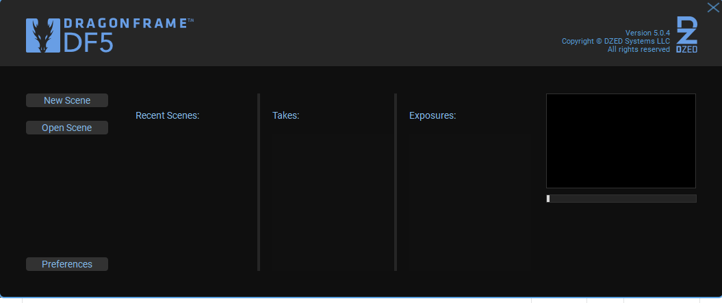Click the Copyright DZED Systems LLC line
722x303 pixels.
click(x=616, y=42)
